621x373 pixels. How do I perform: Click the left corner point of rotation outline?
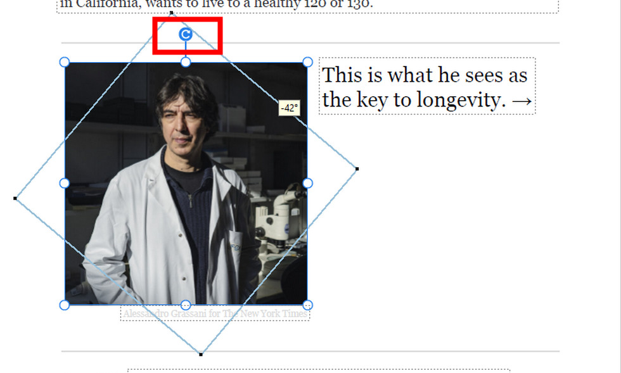(x=15, y=198)
